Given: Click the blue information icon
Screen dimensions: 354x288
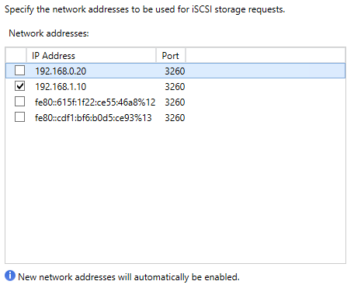Looking at the screenshot, I should click(10, 276).
